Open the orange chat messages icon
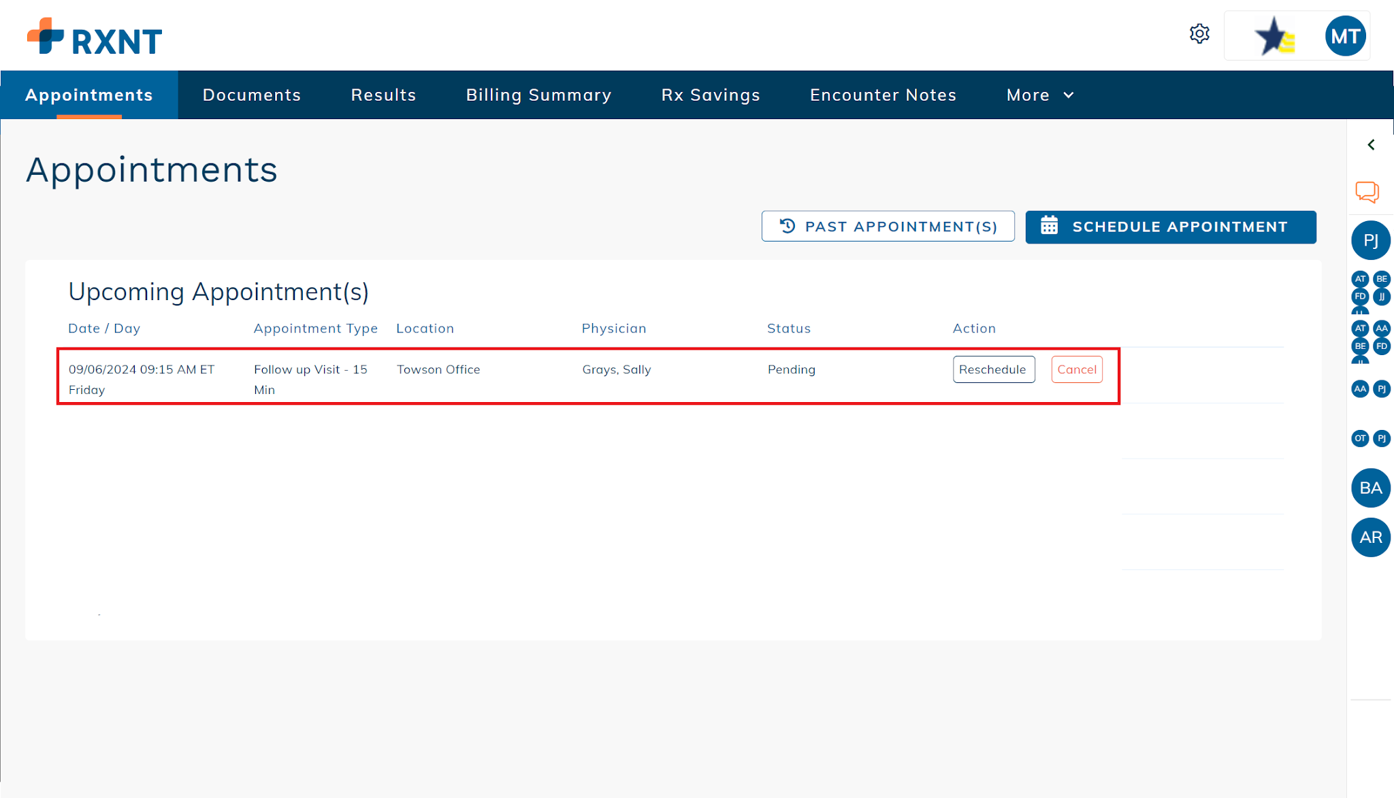This screenshot has height=798, width=1394. point(1367,192)
